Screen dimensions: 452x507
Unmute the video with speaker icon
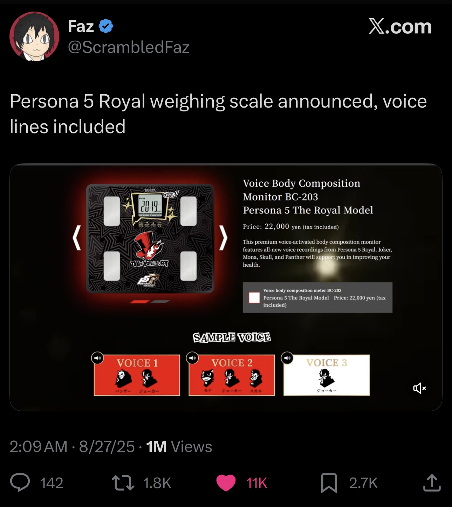(419, 388)
